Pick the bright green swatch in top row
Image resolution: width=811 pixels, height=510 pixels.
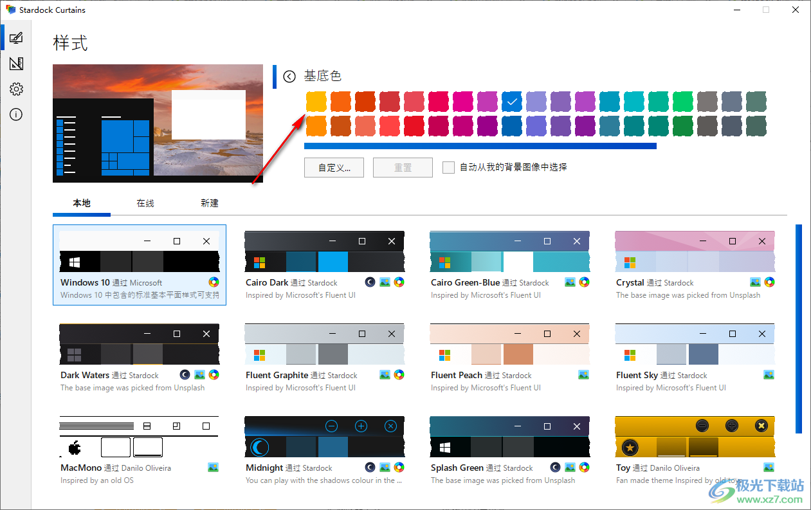(x=683, y=102)
